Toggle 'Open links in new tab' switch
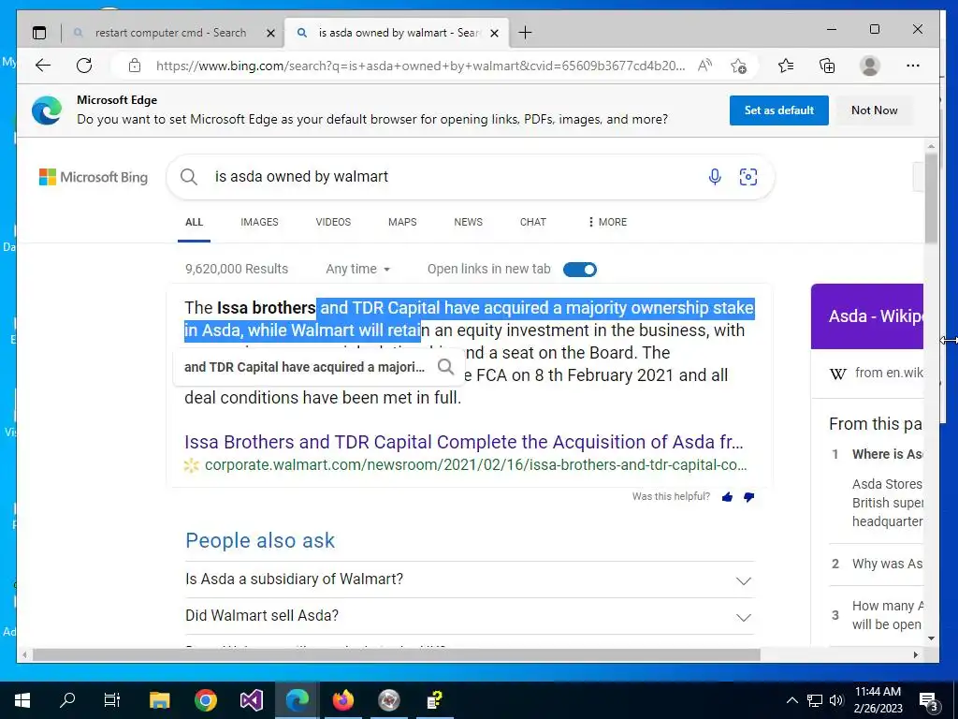 click(580, 269)
